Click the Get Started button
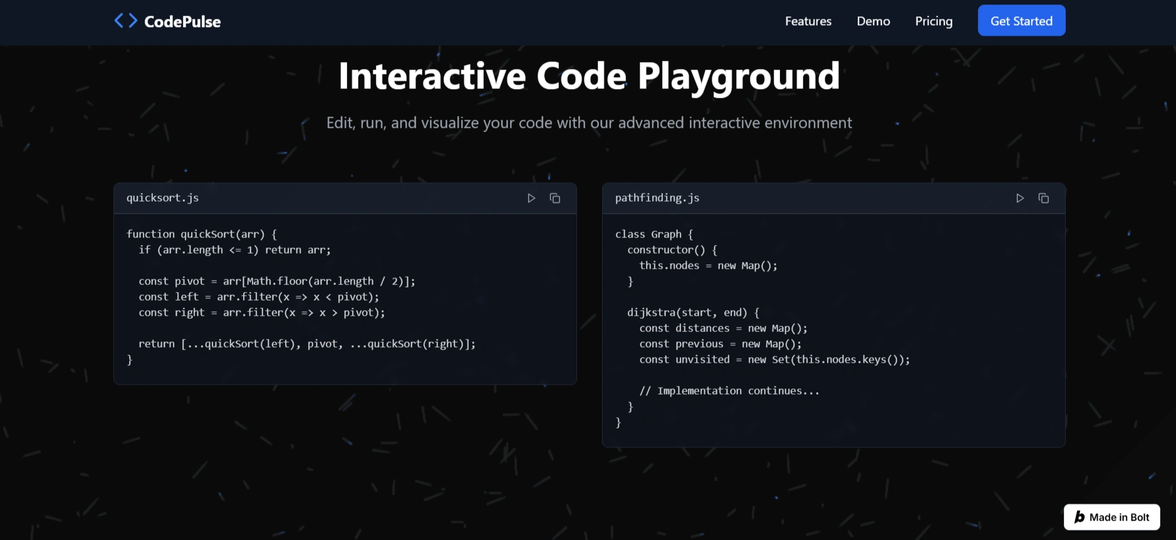 coord(1021,21)
